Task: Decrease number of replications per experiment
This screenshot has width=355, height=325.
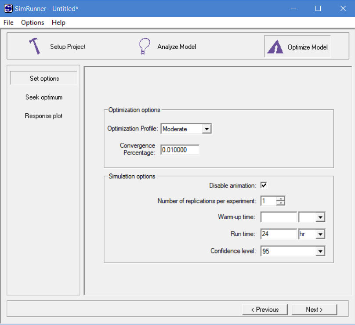Action: click(281, 203)
